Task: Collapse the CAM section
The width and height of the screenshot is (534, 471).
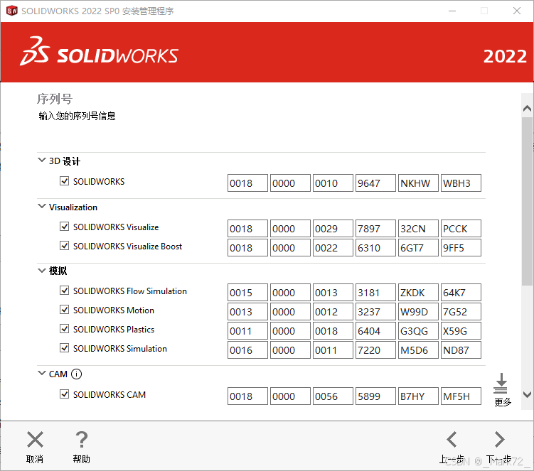Action: [41, 373]
